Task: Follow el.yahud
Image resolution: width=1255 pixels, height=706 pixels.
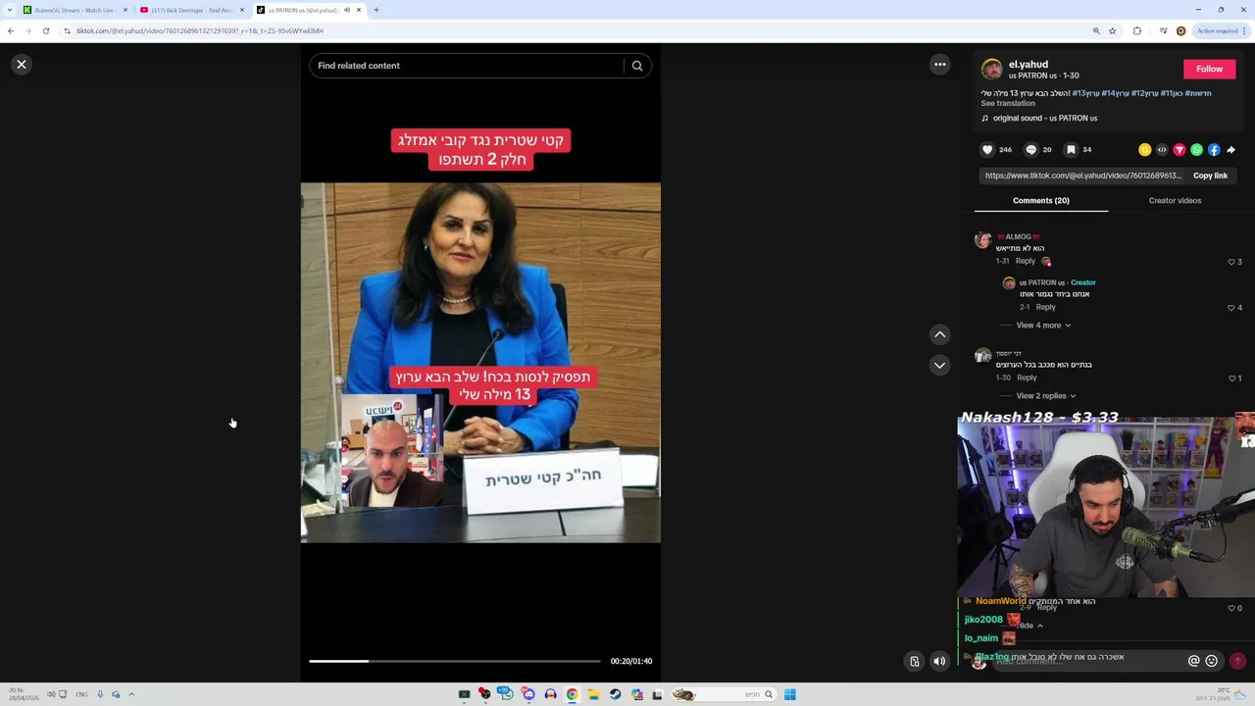Action: click(x=1209, y=69)
